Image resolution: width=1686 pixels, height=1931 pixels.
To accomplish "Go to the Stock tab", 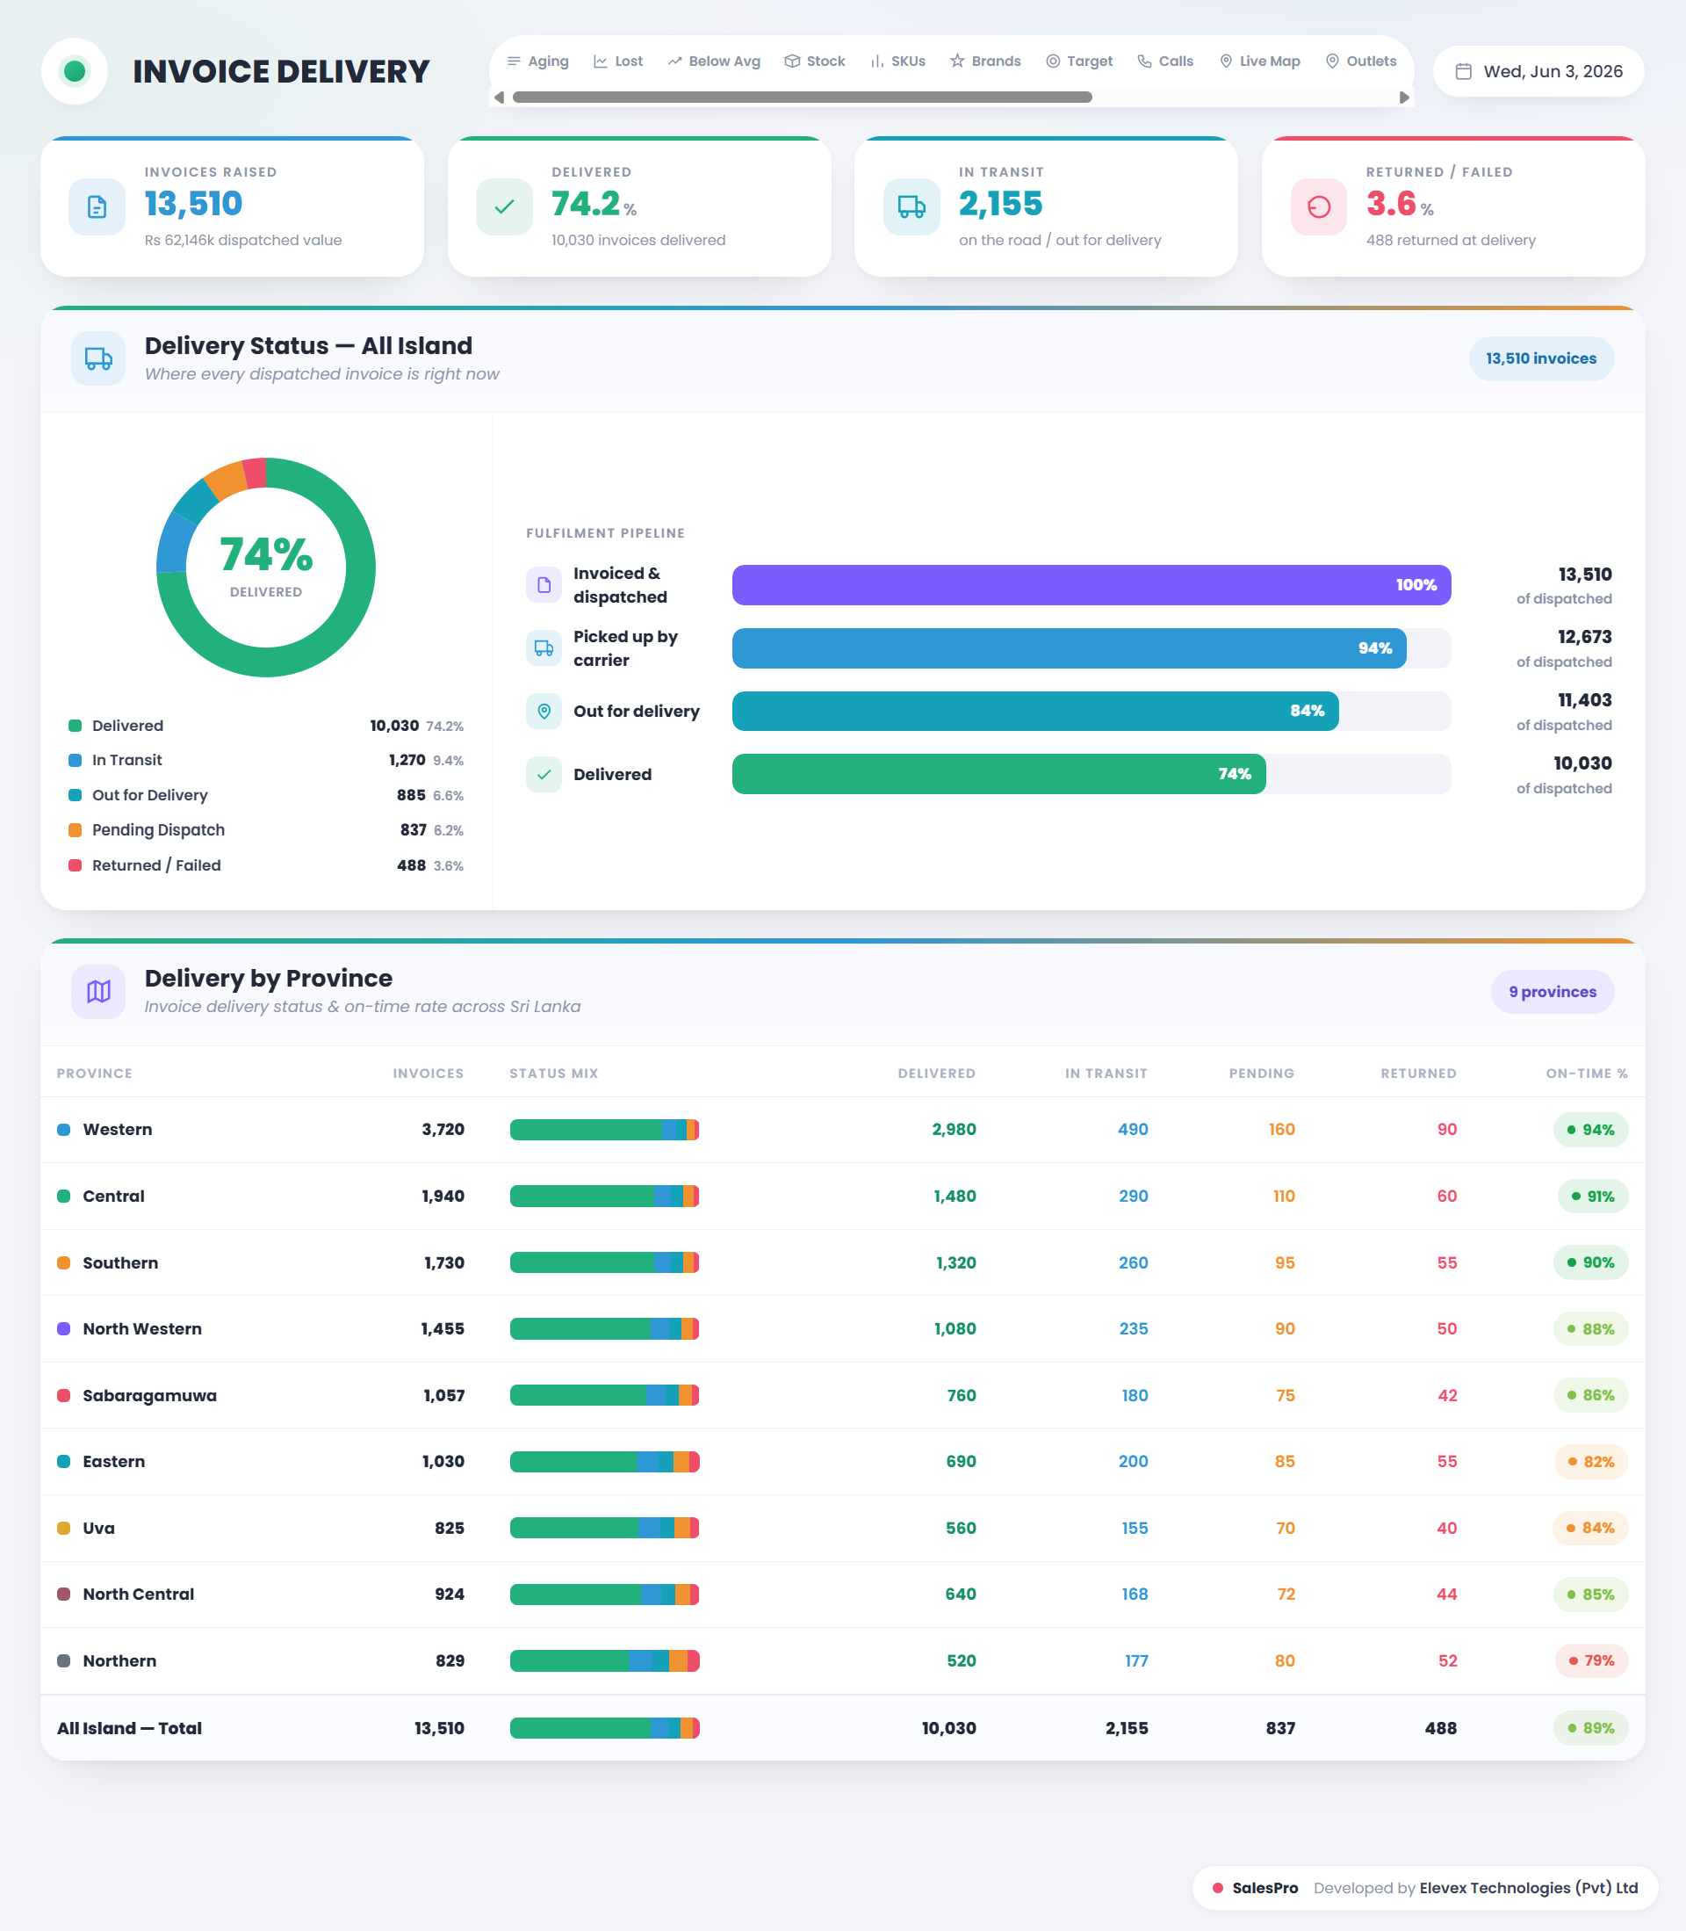I will point(815,61).
